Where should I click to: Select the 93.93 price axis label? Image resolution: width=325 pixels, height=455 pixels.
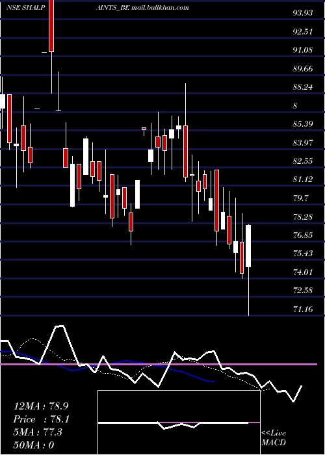303,13
